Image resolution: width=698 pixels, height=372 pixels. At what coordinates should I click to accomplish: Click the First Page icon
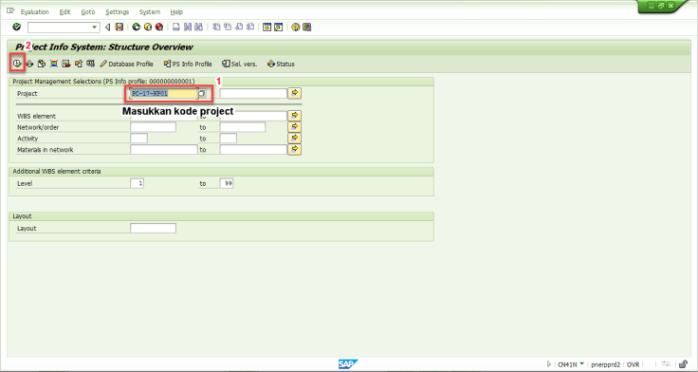tap(216, 28)
